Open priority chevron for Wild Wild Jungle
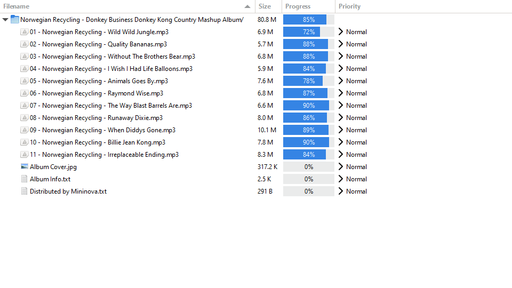512x288 pixels. point(341,31)
